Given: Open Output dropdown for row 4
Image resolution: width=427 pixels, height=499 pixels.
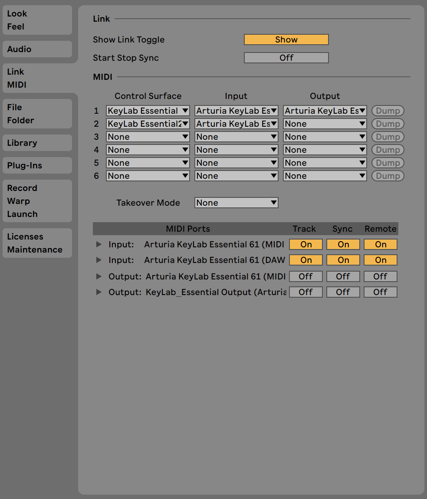Looking at the screenshot, I should point(325,150).
